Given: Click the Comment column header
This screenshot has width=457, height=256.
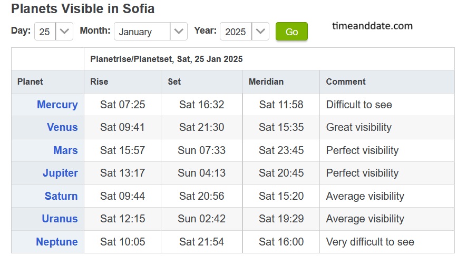Looking at the screenshot, I should point(346,81).
